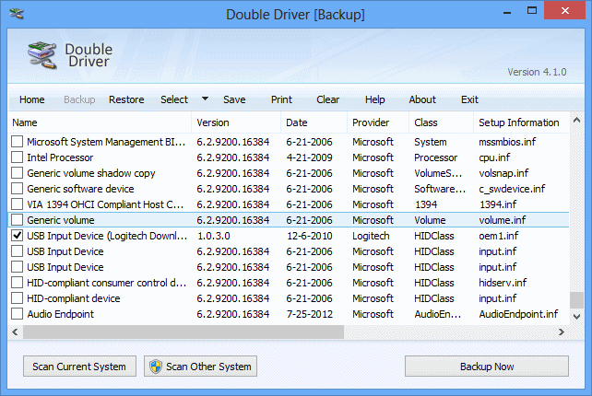Click the c_swdevice.inf cell
This screenshot has width=592, height=396.
click(512, 189)
